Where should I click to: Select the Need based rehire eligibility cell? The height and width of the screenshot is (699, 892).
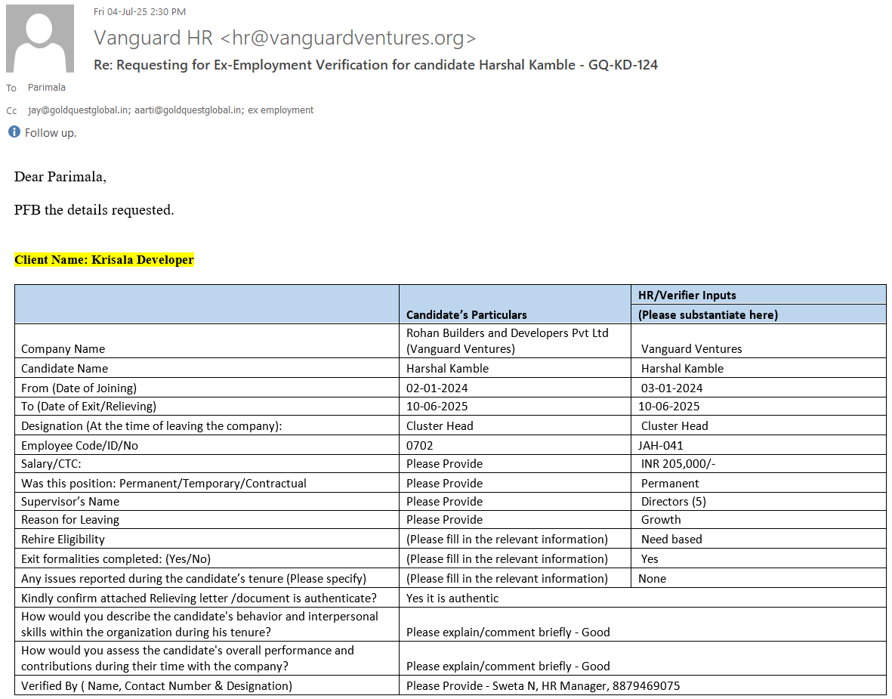[x=671, y=540]
